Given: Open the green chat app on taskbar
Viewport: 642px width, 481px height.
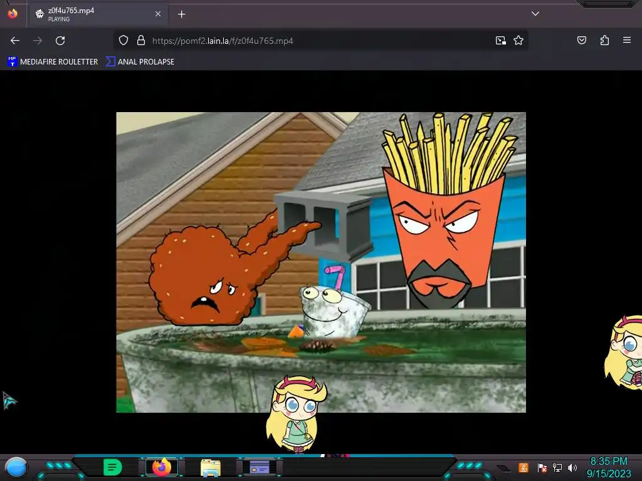Looking at the screenshot, I should pyautogui.click(x=112, y=467).
